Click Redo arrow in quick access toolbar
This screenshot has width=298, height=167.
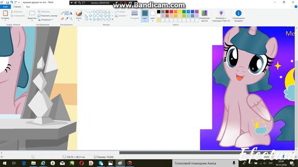point(15,2)
